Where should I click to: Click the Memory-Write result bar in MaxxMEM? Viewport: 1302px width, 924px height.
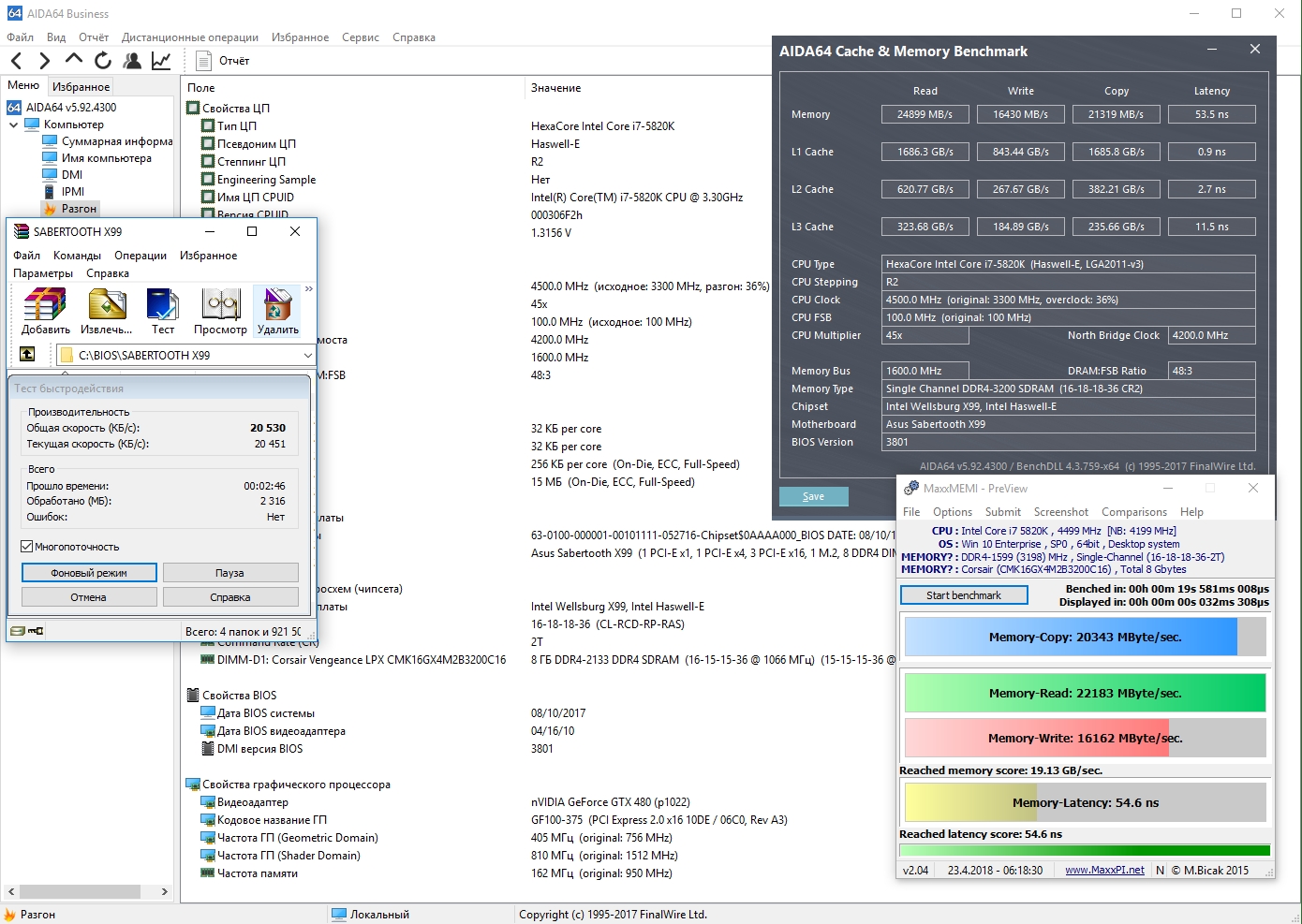1085,738
